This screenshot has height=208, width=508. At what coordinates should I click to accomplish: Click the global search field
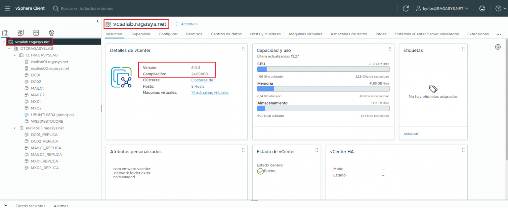click(87, 9)
